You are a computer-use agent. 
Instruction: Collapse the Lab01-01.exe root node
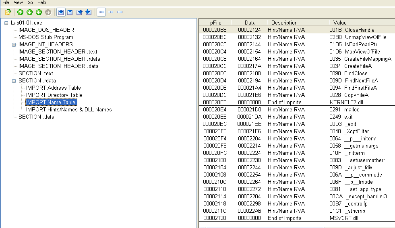tap(6, 23)
